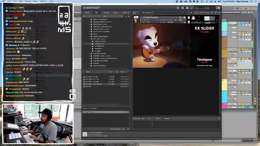Click the KK Slider artwork panel

[175, 46]
